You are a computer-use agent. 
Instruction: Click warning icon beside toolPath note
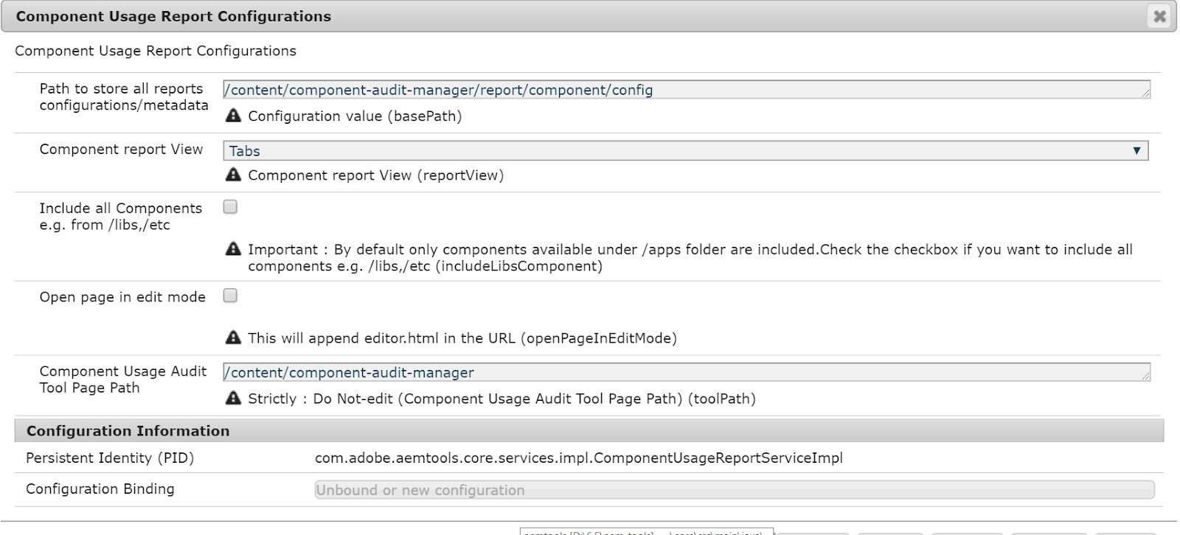coord(233,398)
